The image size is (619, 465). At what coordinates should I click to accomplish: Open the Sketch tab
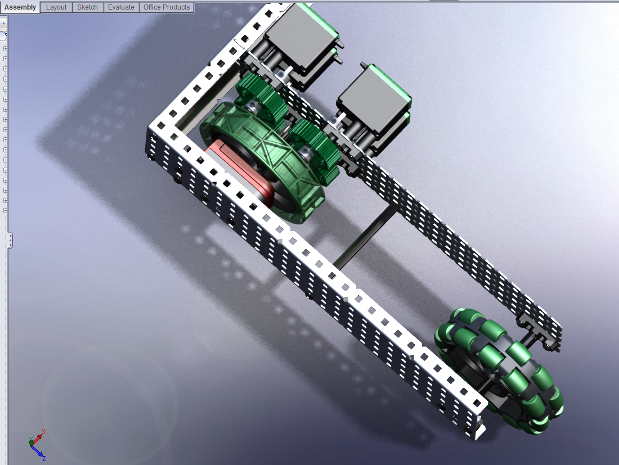(x=87, y=7)
